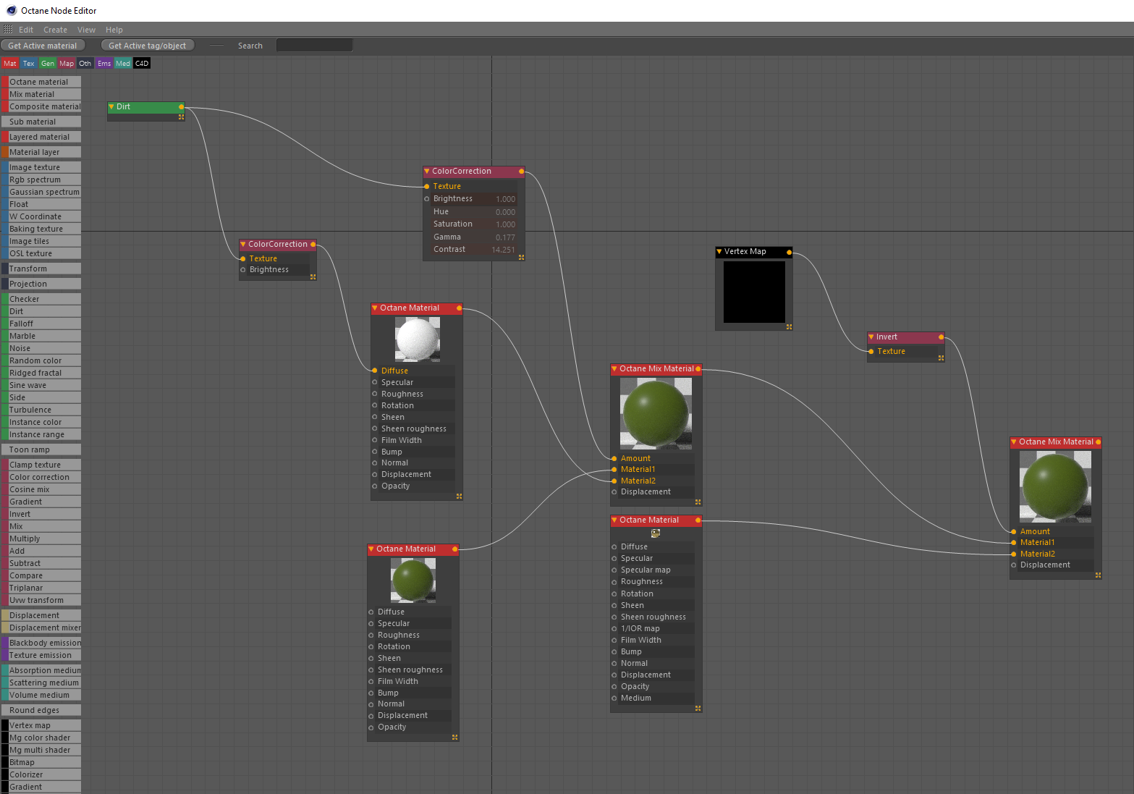
Task: Click the Invert node output port
Action: tap(941, 337)
